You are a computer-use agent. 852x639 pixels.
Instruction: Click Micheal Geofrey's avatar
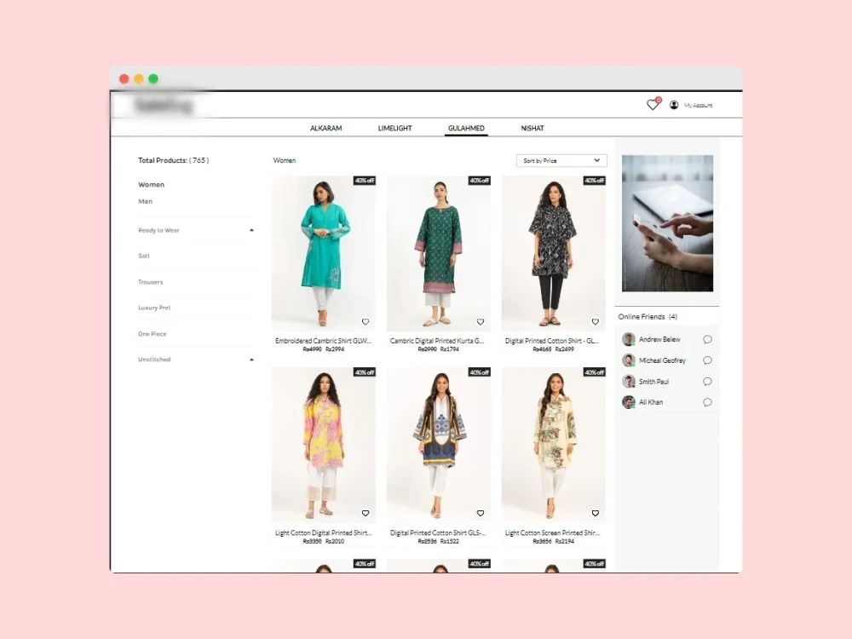coord(629,360)
